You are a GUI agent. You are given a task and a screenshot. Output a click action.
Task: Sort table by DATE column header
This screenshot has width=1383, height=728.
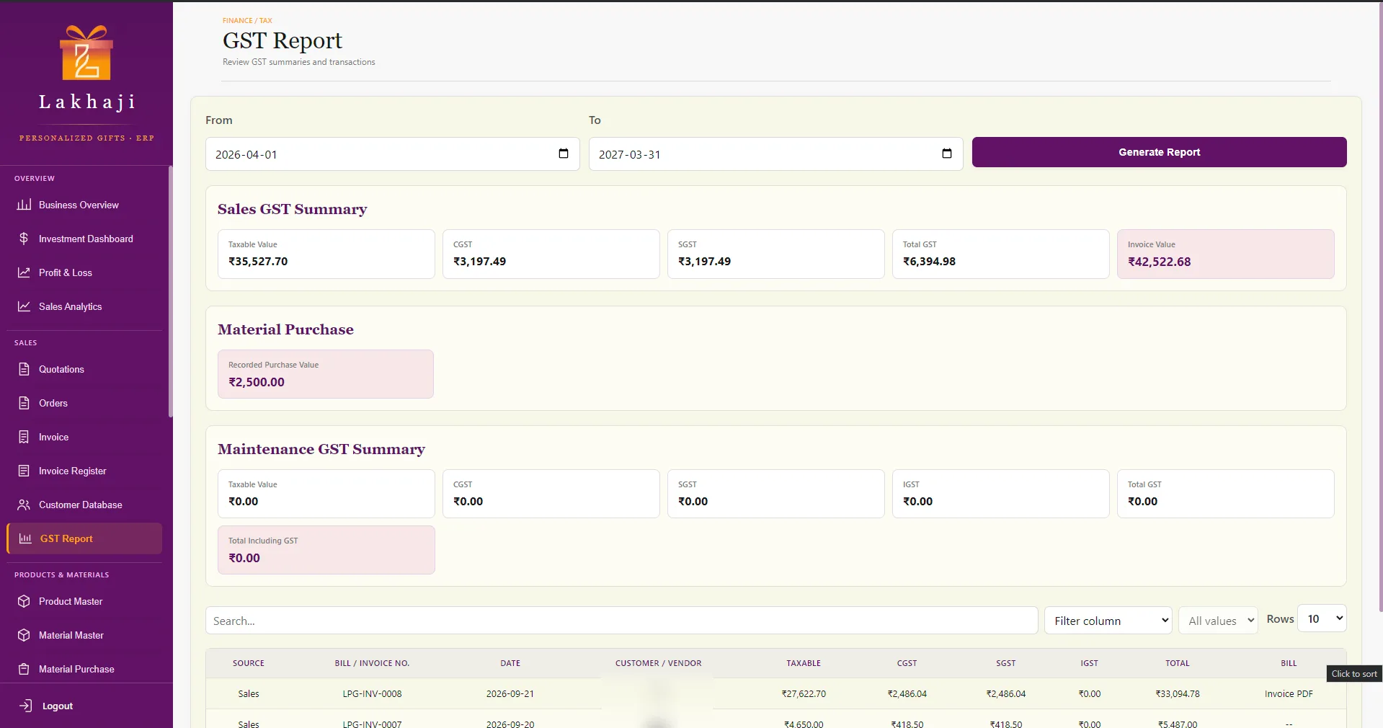pos(510,663)
